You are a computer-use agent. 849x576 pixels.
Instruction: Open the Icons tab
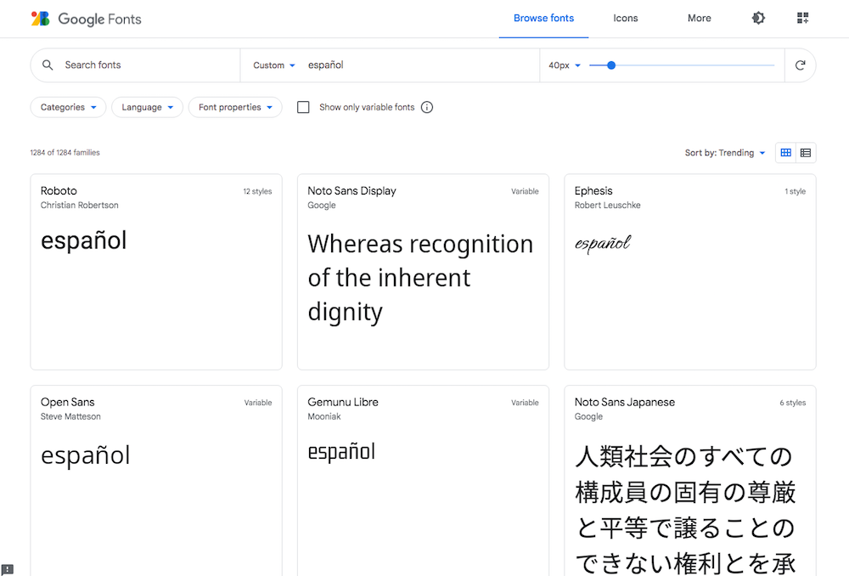point(626,19)
